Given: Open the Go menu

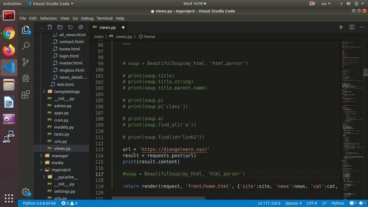Looking at the screenshot, I should 75,18.
